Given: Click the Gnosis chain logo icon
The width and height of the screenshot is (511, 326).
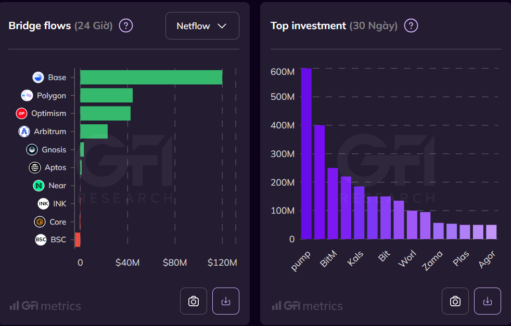Looking at the screenshot, I should coord(32,150).
